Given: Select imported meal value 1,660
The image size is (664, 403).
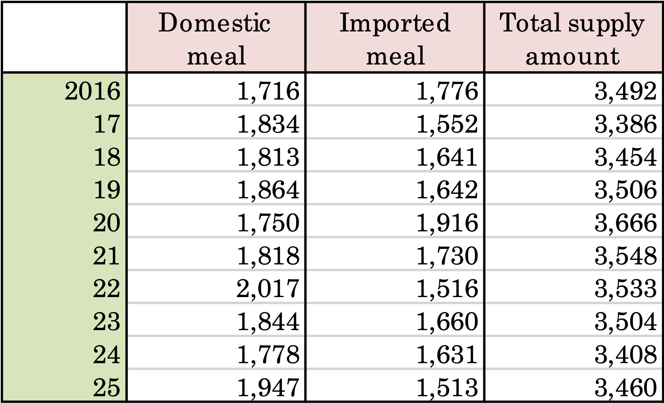Looking at the screenshot, I should (x=447, y=322).
